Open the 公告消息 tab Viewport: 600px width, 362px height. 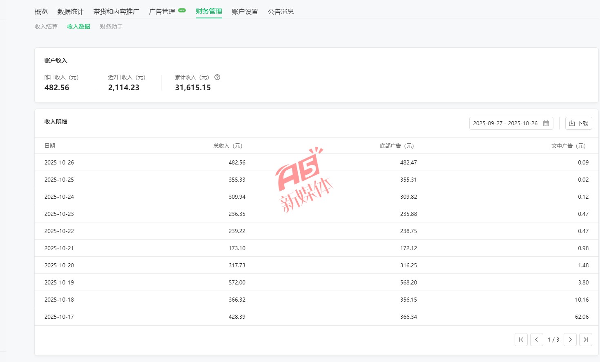click(x=281, y=11)
